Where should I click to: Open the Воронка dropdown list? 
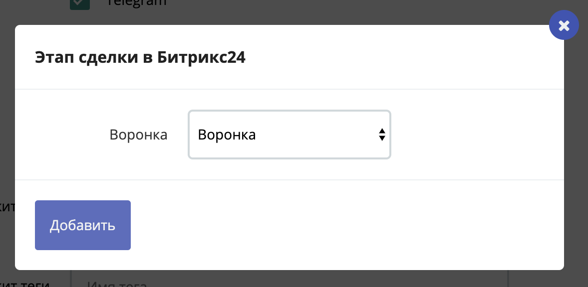point(289,135)
